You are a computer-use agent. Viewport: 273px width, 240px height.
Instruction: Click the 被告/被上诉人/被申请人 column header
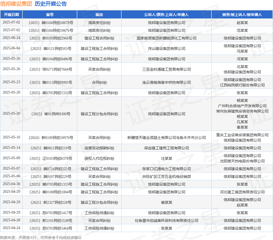tap(242, 15)
